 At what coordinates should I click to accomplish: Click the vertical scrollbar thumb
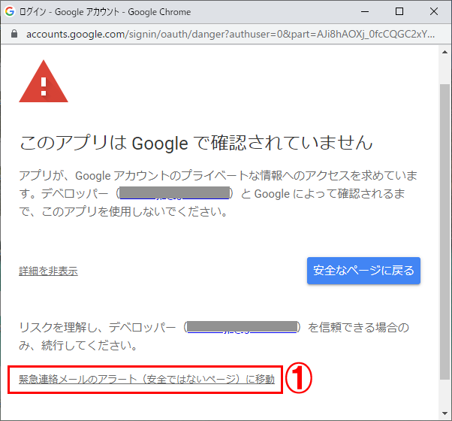pos(444,232)
